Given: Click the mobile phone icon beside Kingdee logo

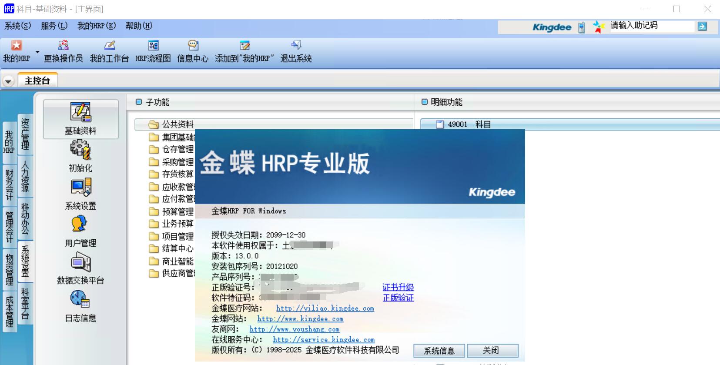Looking at the screenshot, I should tap(581, 27).
